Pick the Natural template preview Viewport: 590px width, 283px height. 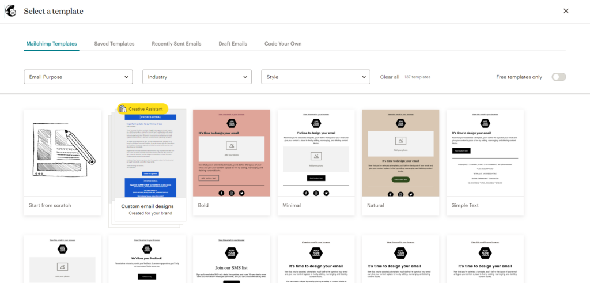pyautogui.click(x=401, y=153)
